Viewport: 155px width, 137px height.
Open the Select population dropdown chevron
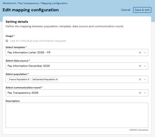(145, 79)
